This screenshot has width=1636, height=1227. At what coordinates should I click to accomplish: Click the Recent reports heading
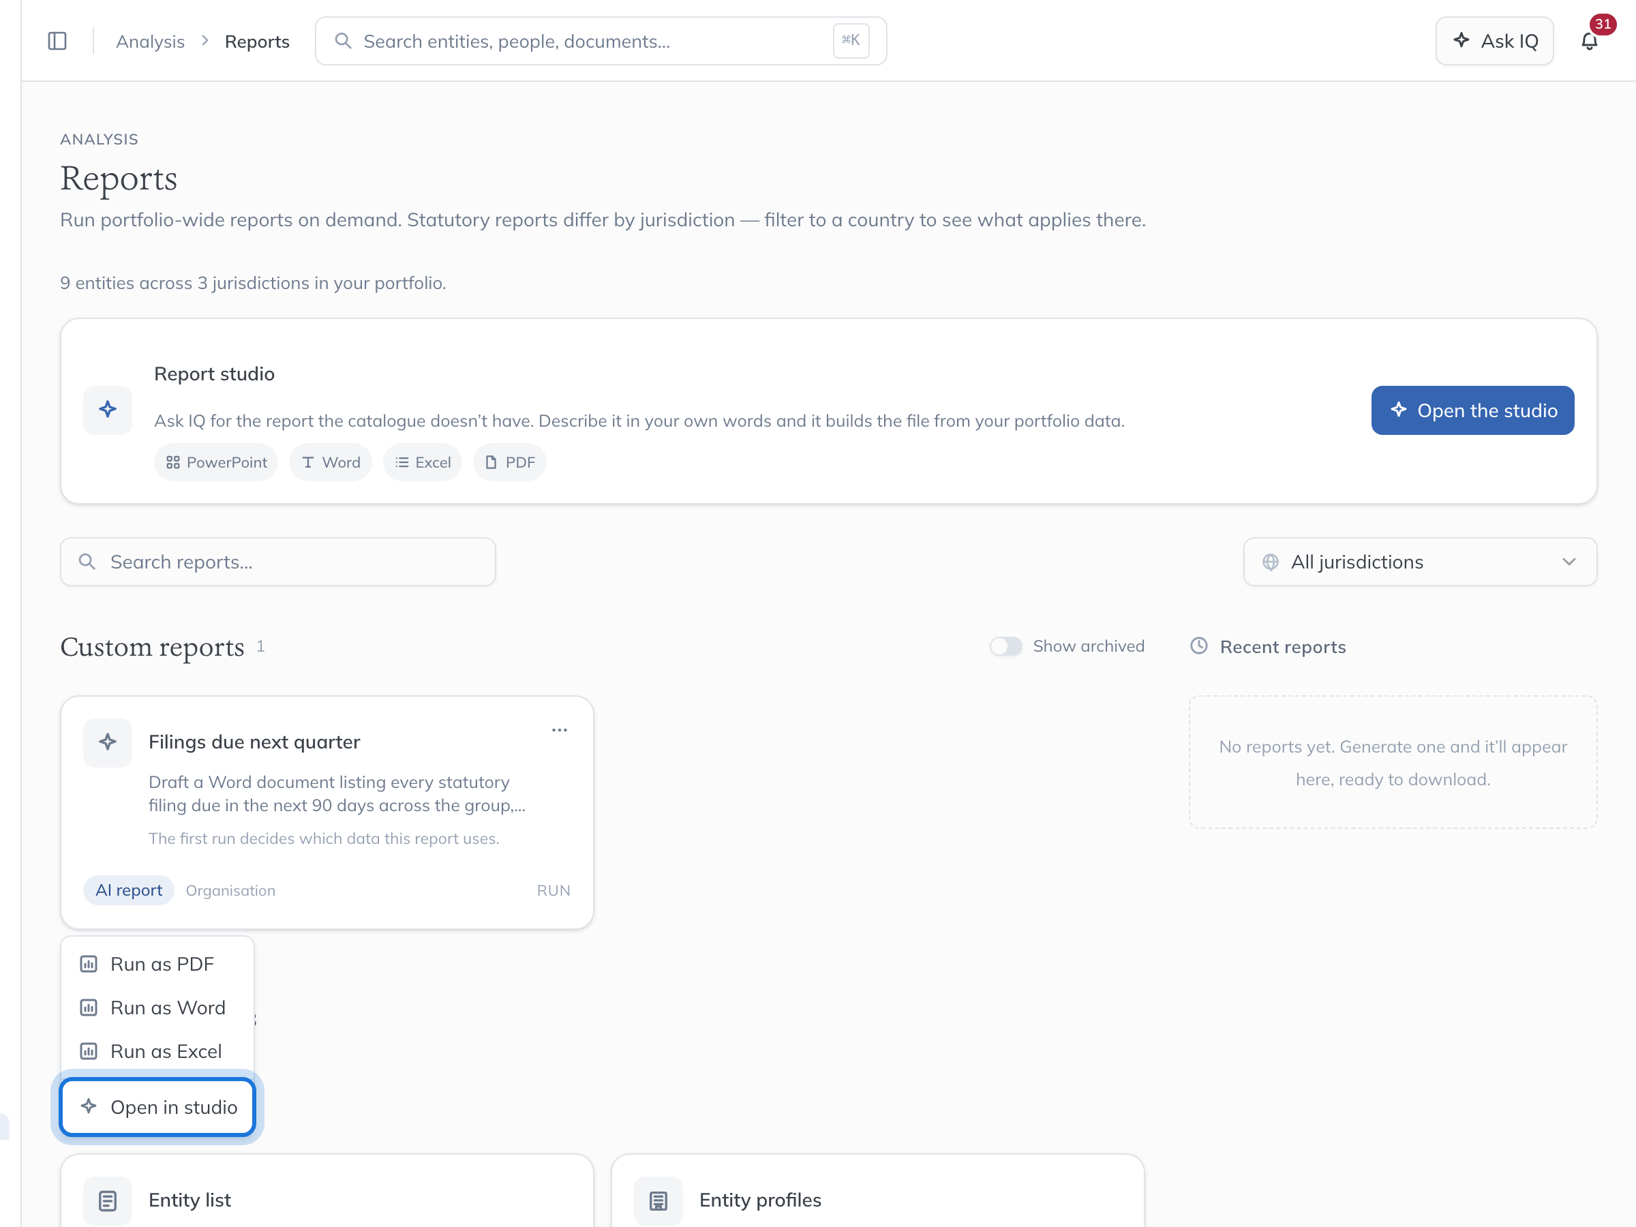(x=1282, y=646)
